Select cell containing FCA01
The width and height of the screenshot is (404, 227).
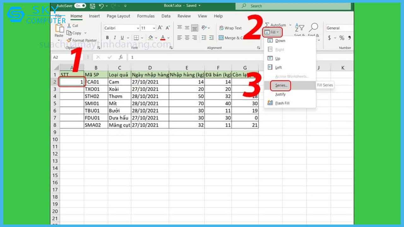tap(96, 82)
